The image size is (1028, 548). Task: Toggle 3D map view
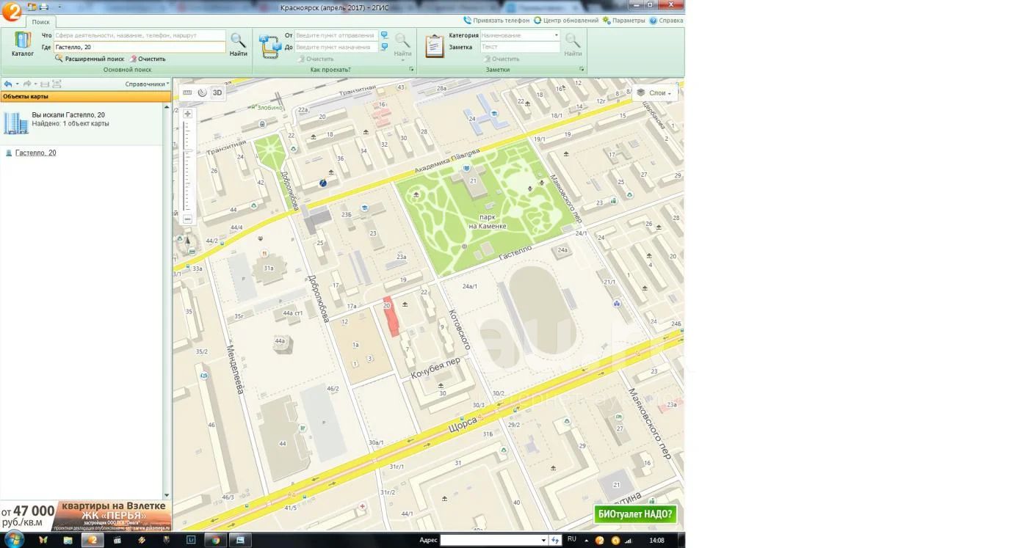[x=217, y=92]
